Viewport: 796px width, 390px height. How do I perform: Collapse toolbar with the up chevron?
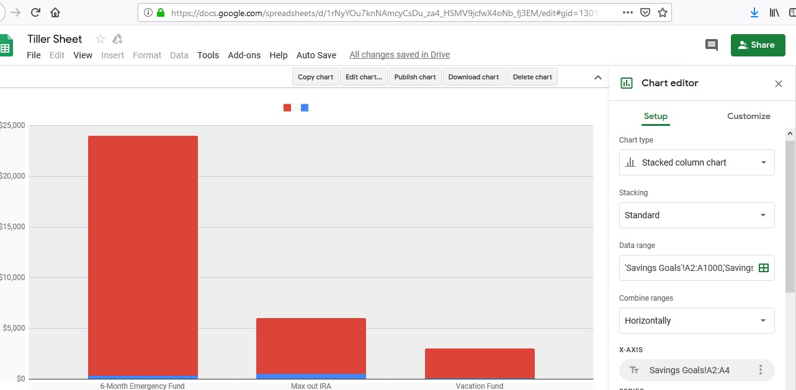pyautogui.click(x=597, y=78)
